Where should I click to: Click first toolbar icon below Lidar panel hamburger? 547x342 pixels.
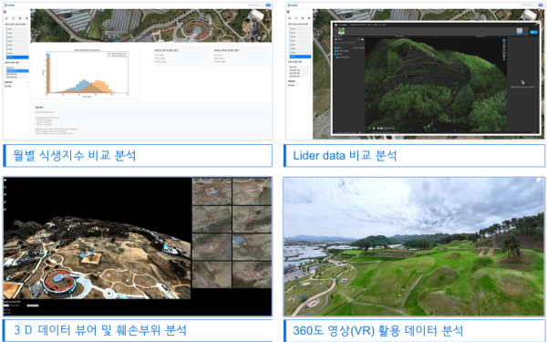click(x=290, y=18)
